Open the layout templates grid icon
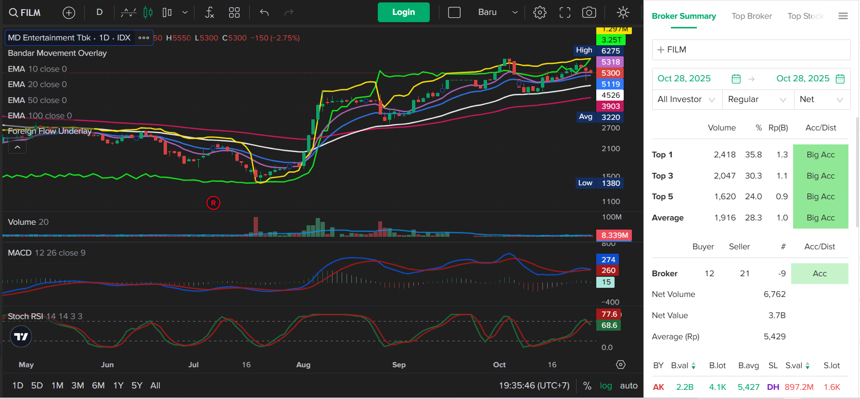Viewport: 860px width, 399px height. click(x=234, y=13)
